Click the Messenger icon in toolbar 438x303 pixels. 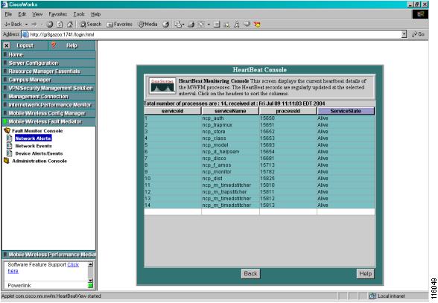click(236, 25)
